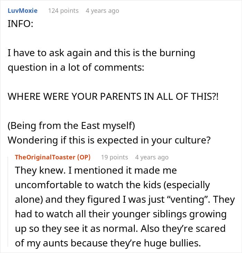Click the '(Being from the East myself)' line
The height and width of the screenshot is (253, 242).
71,126
